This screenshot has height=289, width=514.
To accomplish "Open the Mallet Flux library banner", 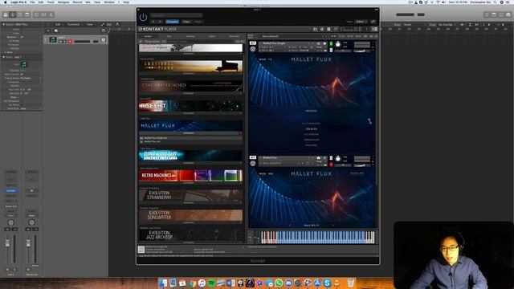I will [x=191, y=125].
